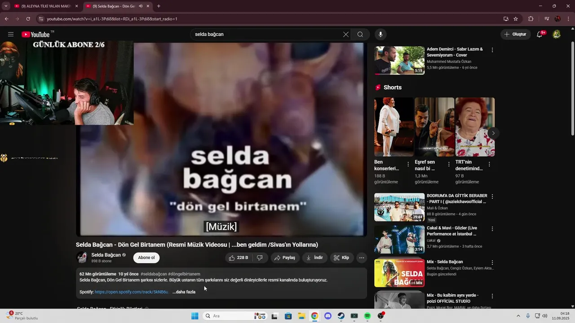Open the taskbar volume control
575x323 pixels.
pyautogui.click(x=545, y=316)
